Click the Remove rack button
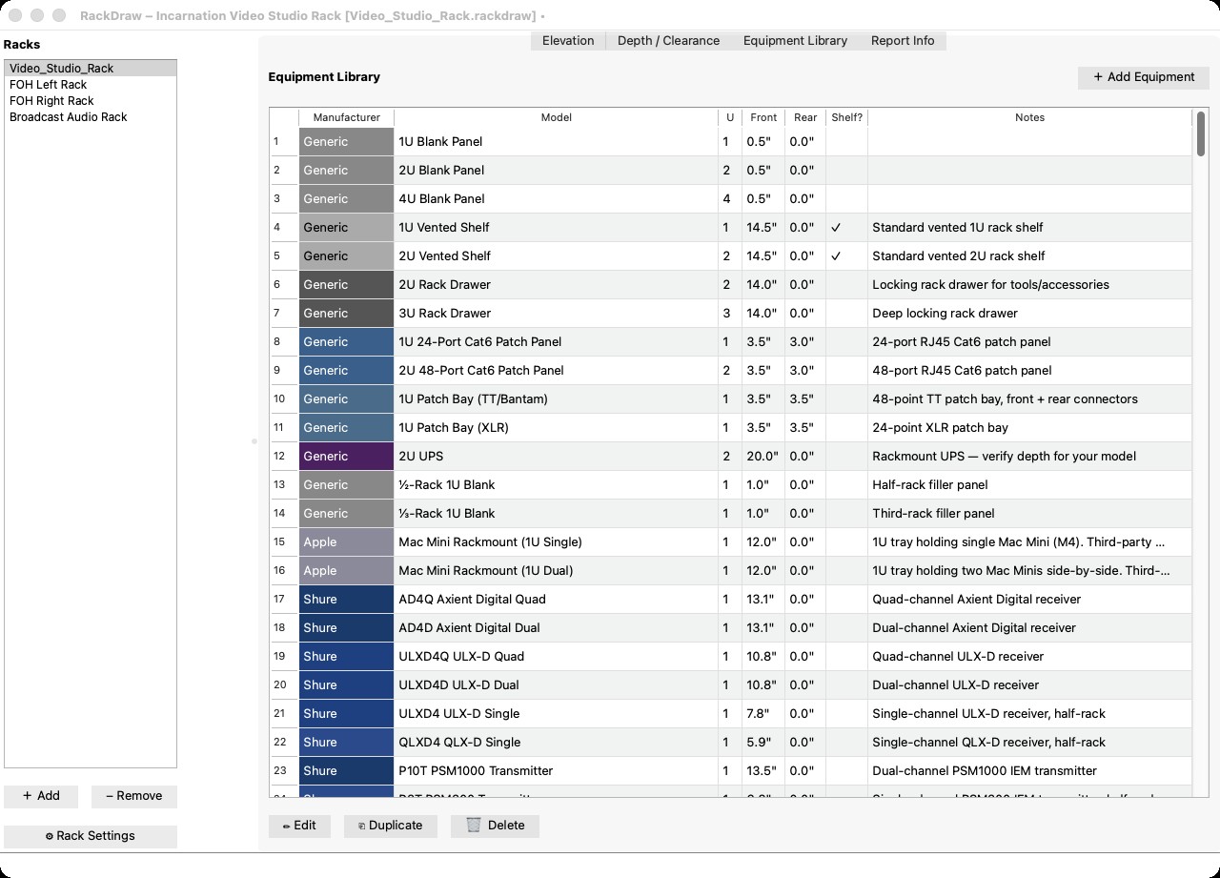This screenshot has width=1220, height=878. tap(134, 796)
